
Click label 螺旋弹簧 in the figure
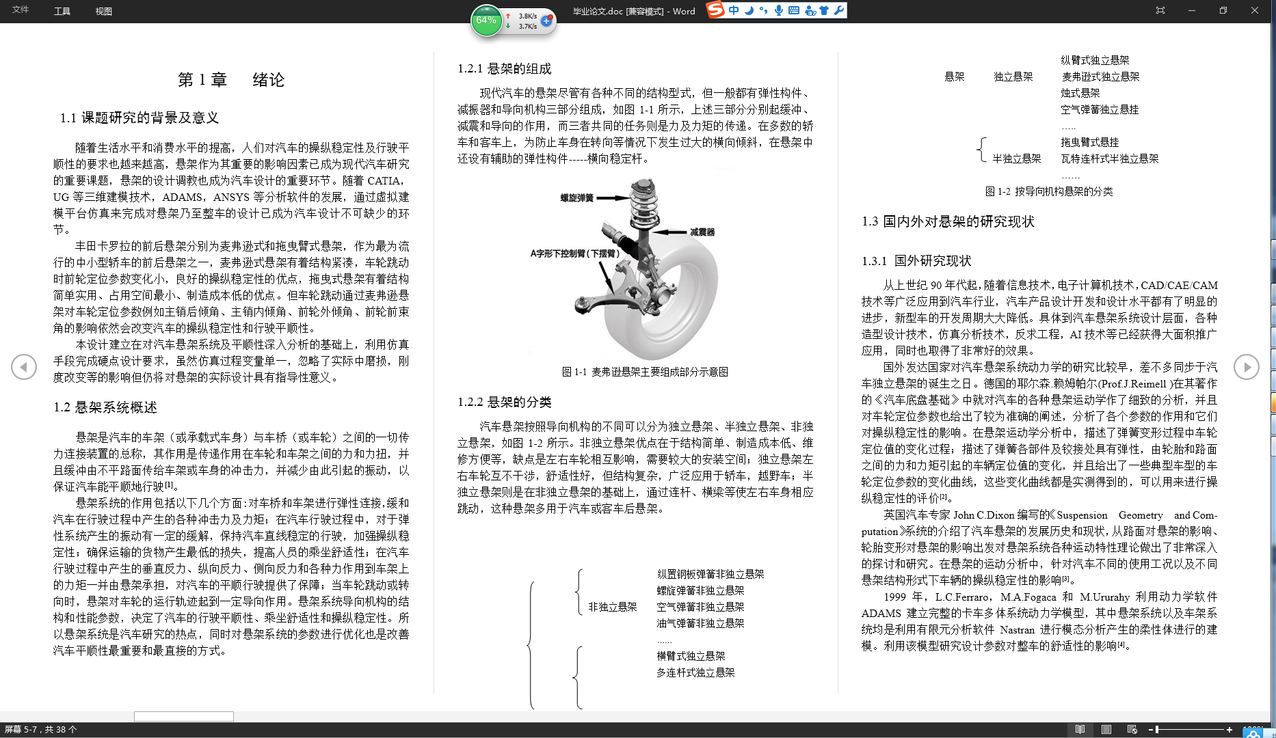(576, 198)
